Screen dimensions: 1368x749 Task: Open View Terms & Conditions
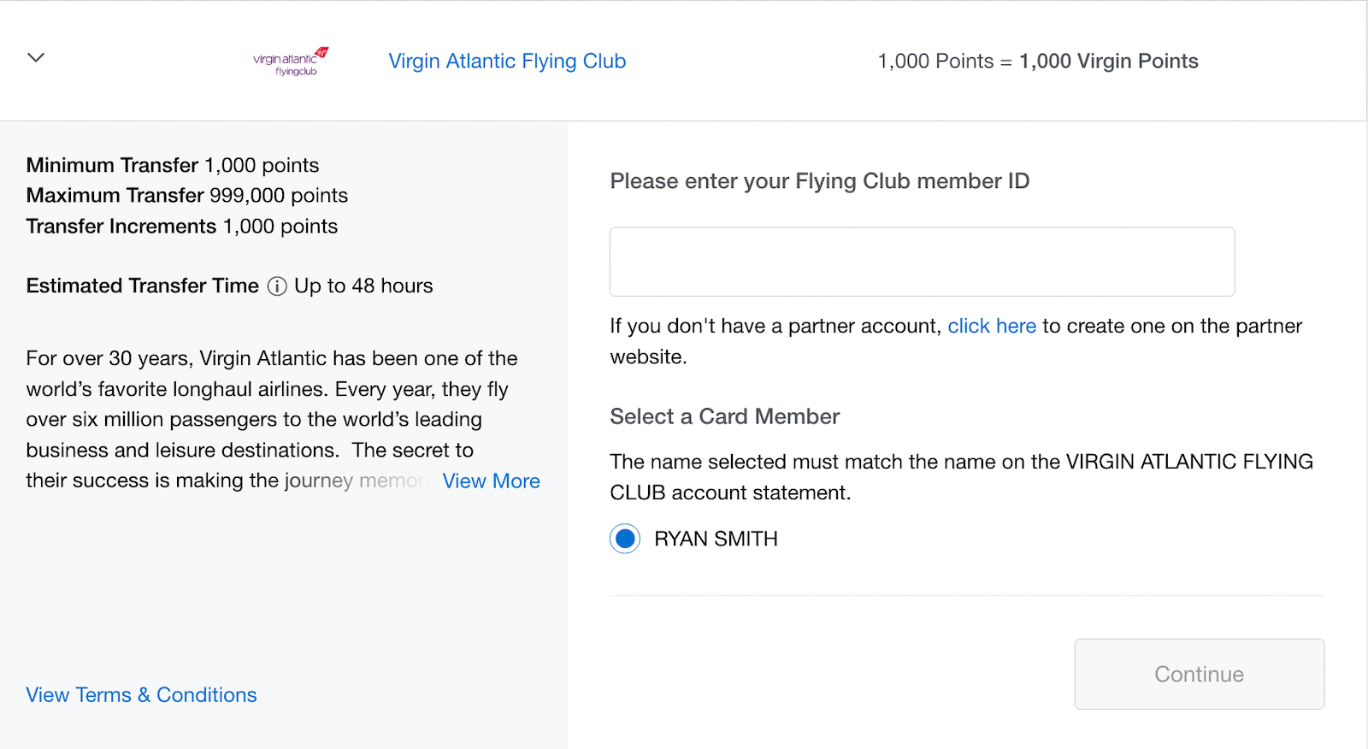tap(141, 695)
